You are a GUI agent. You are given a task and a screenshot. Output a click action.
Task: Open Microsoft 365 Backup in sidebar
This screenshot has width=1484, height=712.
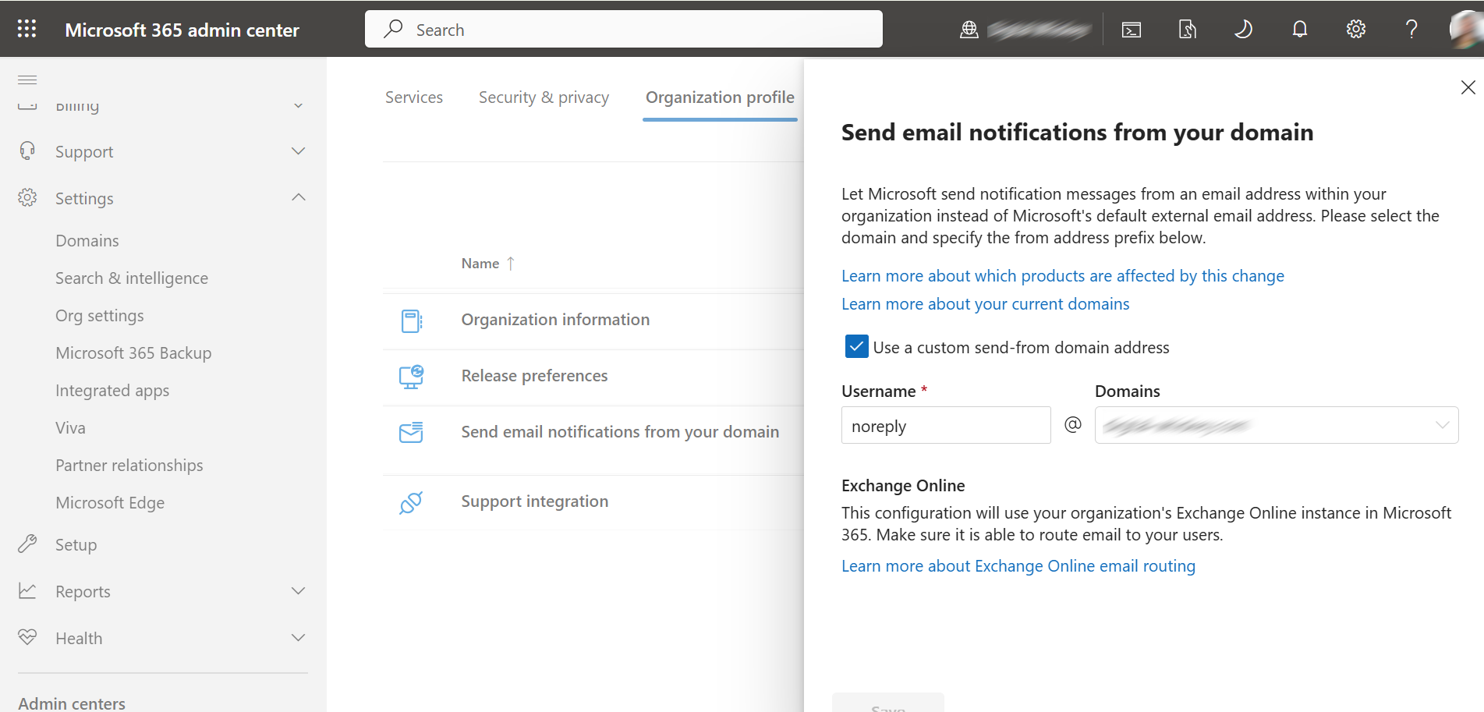133,353
